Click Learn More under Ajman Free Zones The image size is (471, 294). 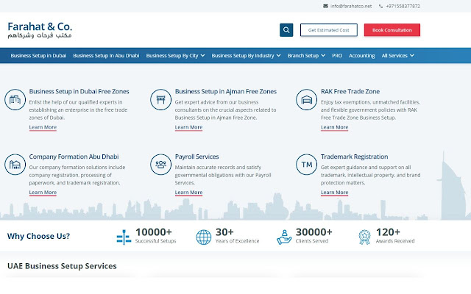pos(188,127)
